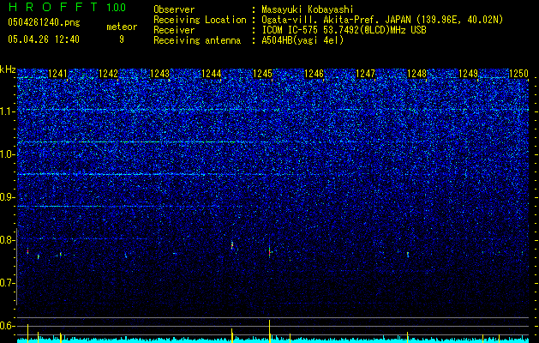Click the Receiving Location field label
The width and height of the screenshot is (539, 343).
[x=200, y=20]
